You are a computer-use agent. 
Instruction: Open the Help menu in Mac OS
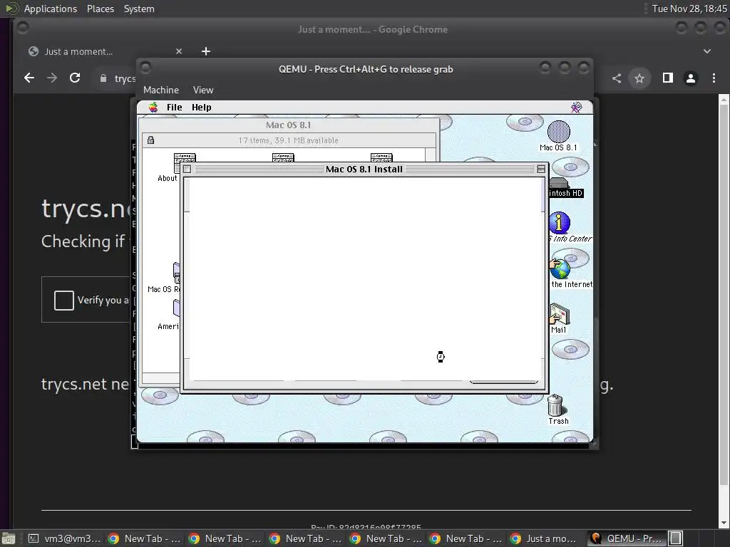coord(201,108)
